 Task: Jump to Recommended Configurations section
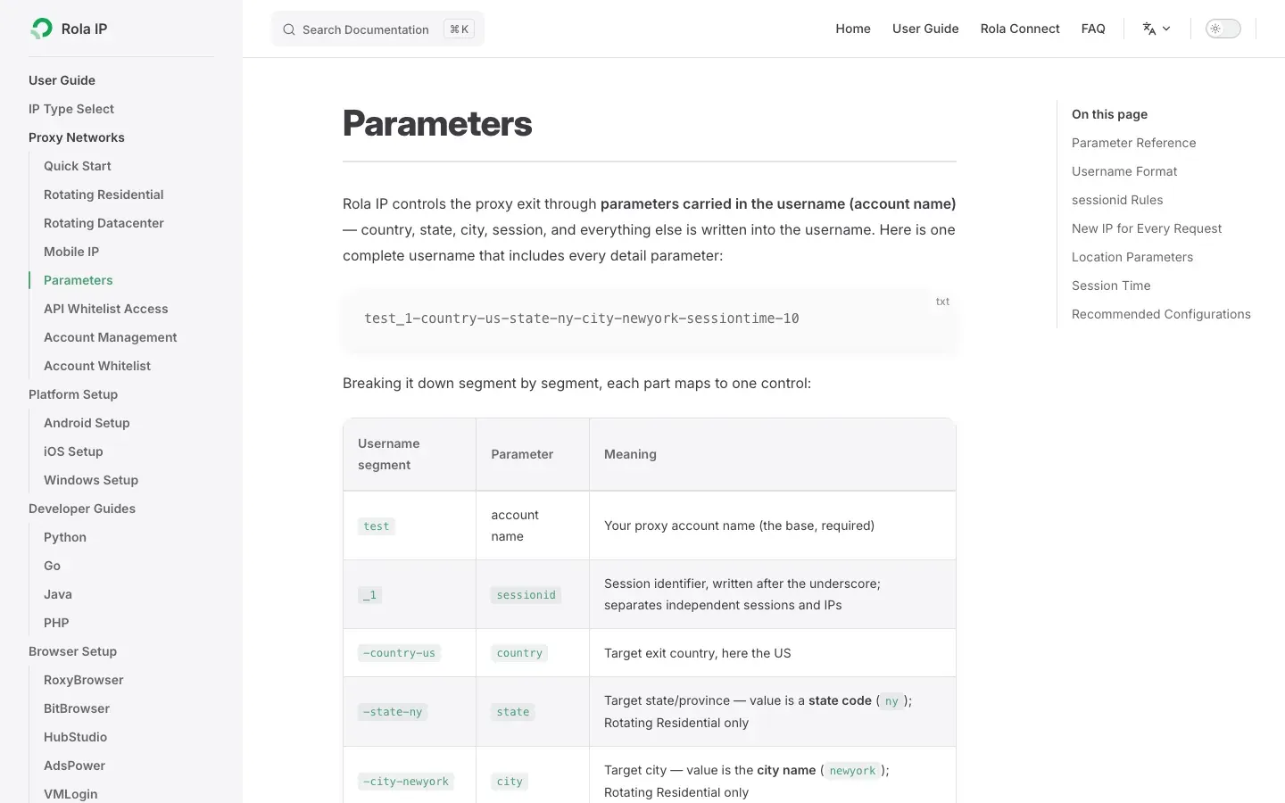(x=1161, y=314)
